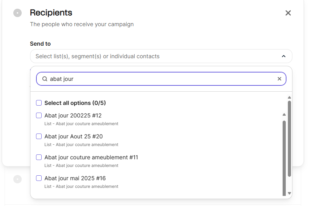This screenshot has width=312, height=206.
Task: Click the 'Recipients' section heading
Action: click(x=51, y=13)
